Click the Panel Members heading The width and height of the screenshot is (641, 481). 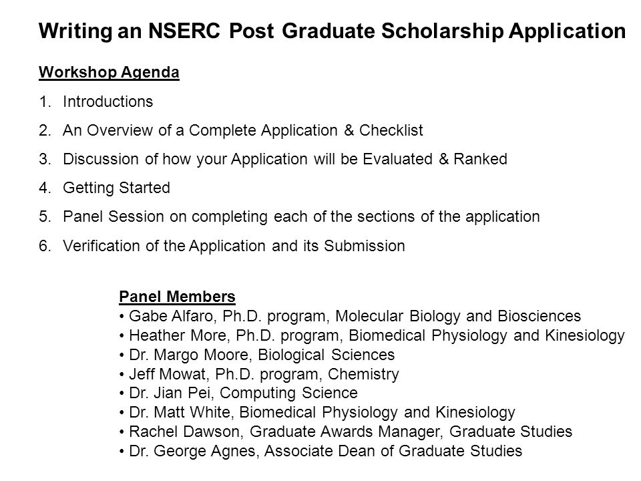tap(177, 297)
